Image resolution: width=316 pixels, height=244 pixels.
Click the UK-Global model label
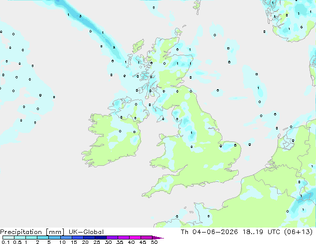coord(86,232)
